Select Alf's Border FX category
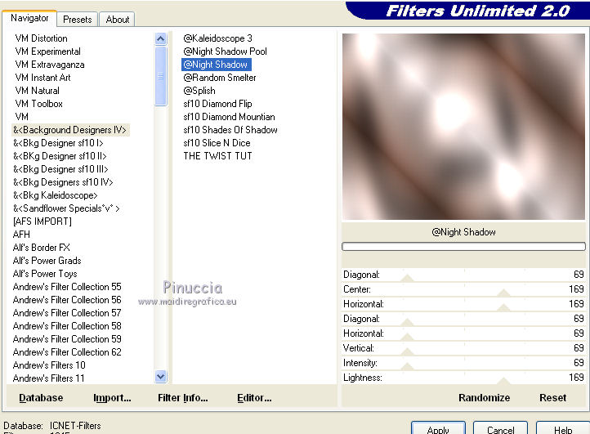 click(x=42, y=248)
